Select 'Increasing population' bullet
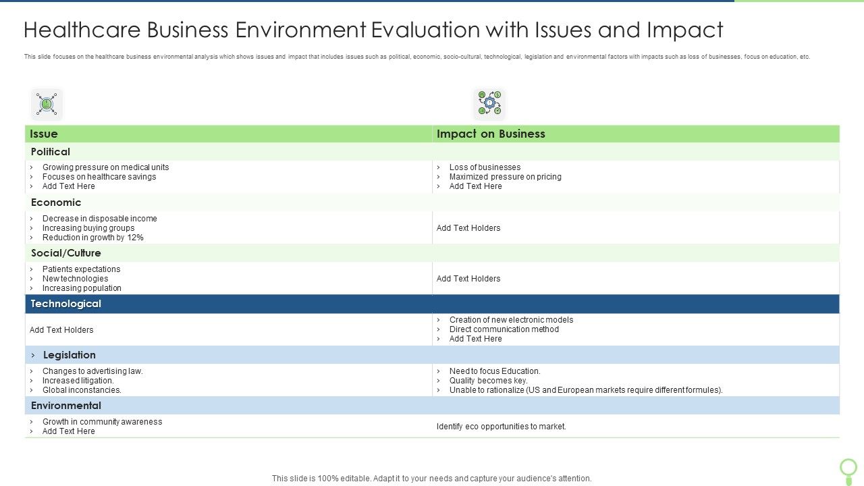Image resolution: width=864 pixels, height=486 pixels. (x=82, y=288)
